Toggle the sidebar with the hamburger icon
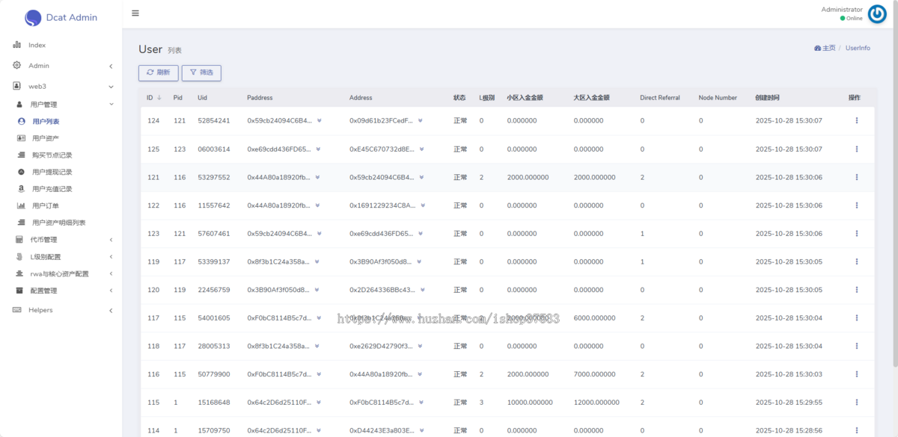Viewport: 898px width, 437px height. tap(135, 13)
